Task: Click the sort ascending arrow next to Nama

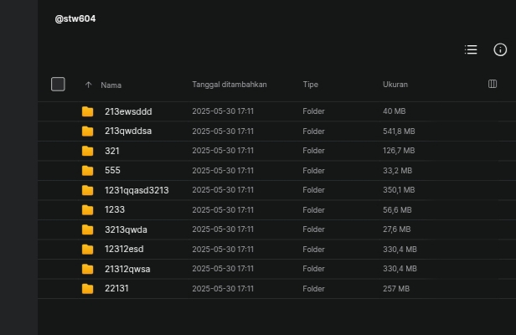Action: point(88,85)
